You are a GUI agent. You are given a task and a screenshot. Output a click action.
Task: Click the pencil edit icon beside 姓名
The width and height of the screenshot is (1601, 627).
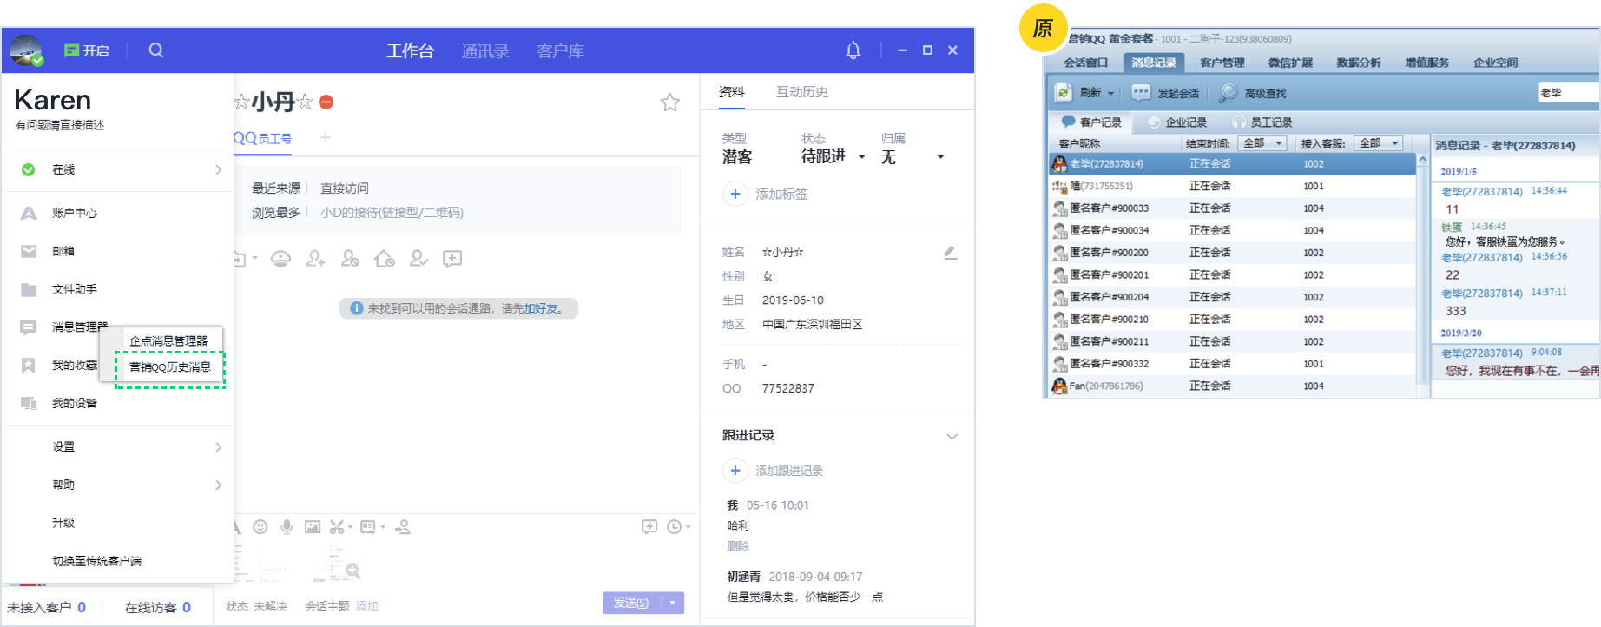click(x=950, y=253)
